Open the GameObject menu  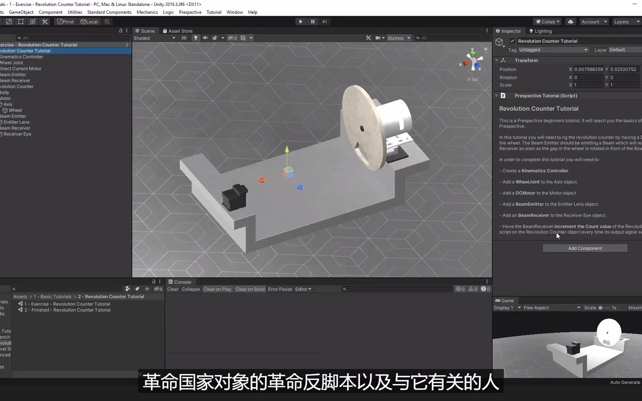pyautogui.click(x=21, y=12)
